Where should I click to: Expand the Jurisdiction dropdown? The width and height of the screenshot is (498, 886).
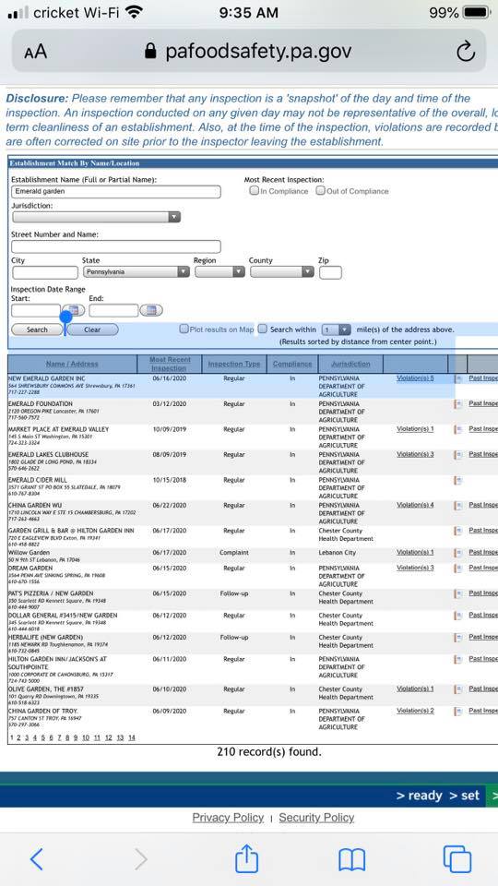pos(96,218)
